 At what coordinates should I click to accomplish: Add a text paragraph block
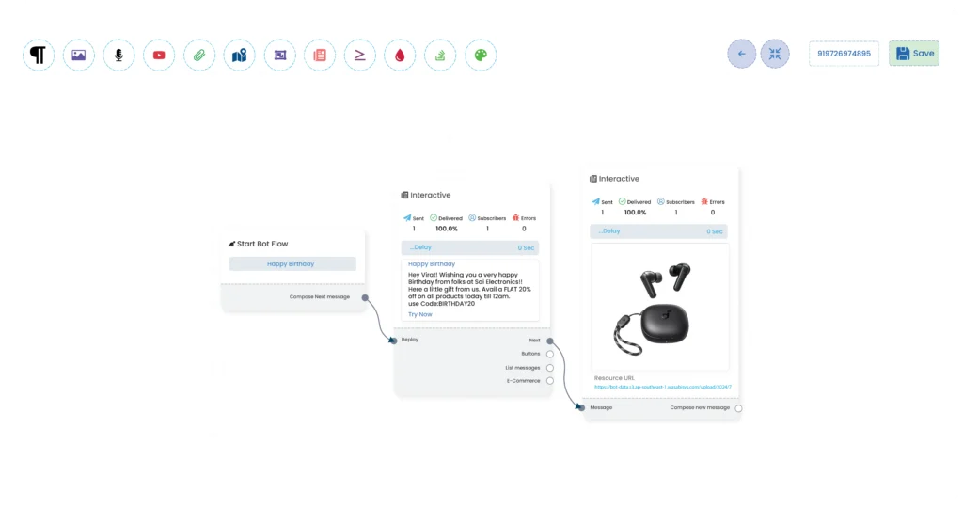tap(38, 56)
